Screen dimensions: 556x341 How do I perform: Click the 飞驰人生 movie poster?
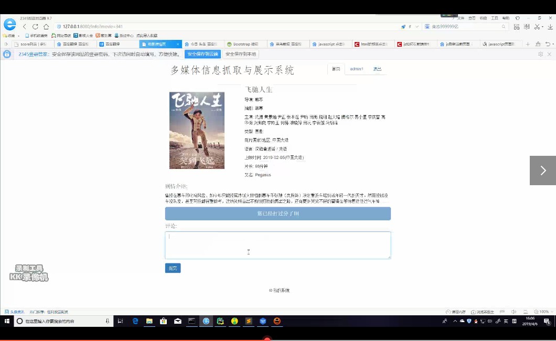[x=197, y=131]
